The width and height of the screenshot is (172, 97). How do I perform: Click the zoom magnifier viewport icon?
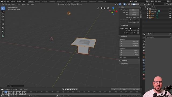[x=108, y=8]
